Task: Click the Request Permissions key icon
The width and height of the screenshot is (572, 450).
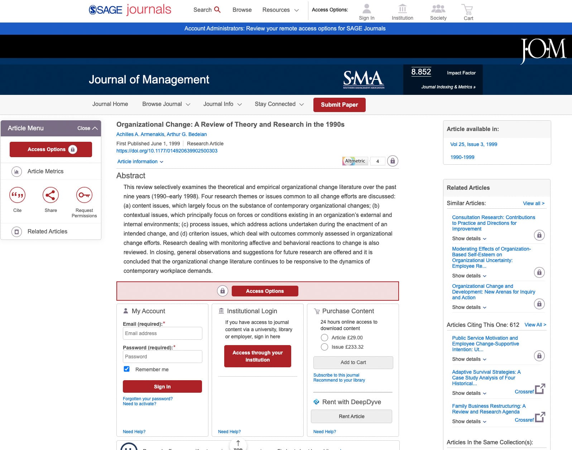Action: pyautogui.click(x=84, y=195)
